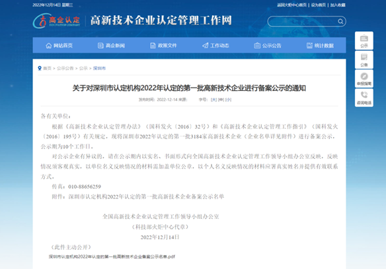Go to 网站首页 in navigation bar
This screenshot has width=386, height=269.
[59, 45]
